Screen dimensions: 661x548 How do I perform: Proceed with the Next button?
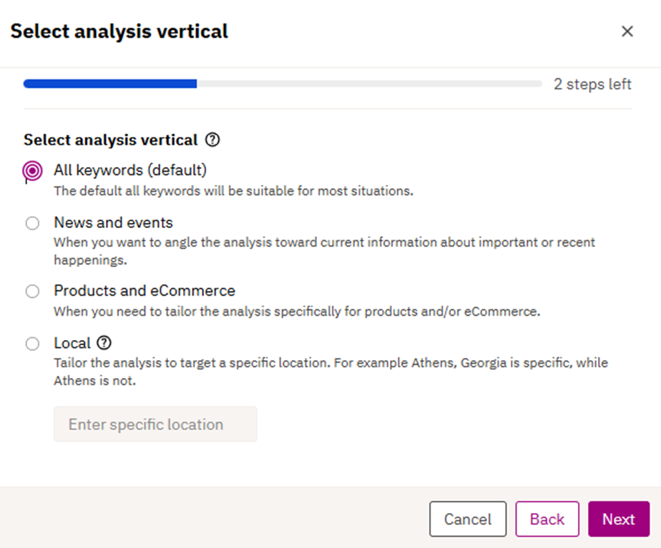tap(619, 519)
